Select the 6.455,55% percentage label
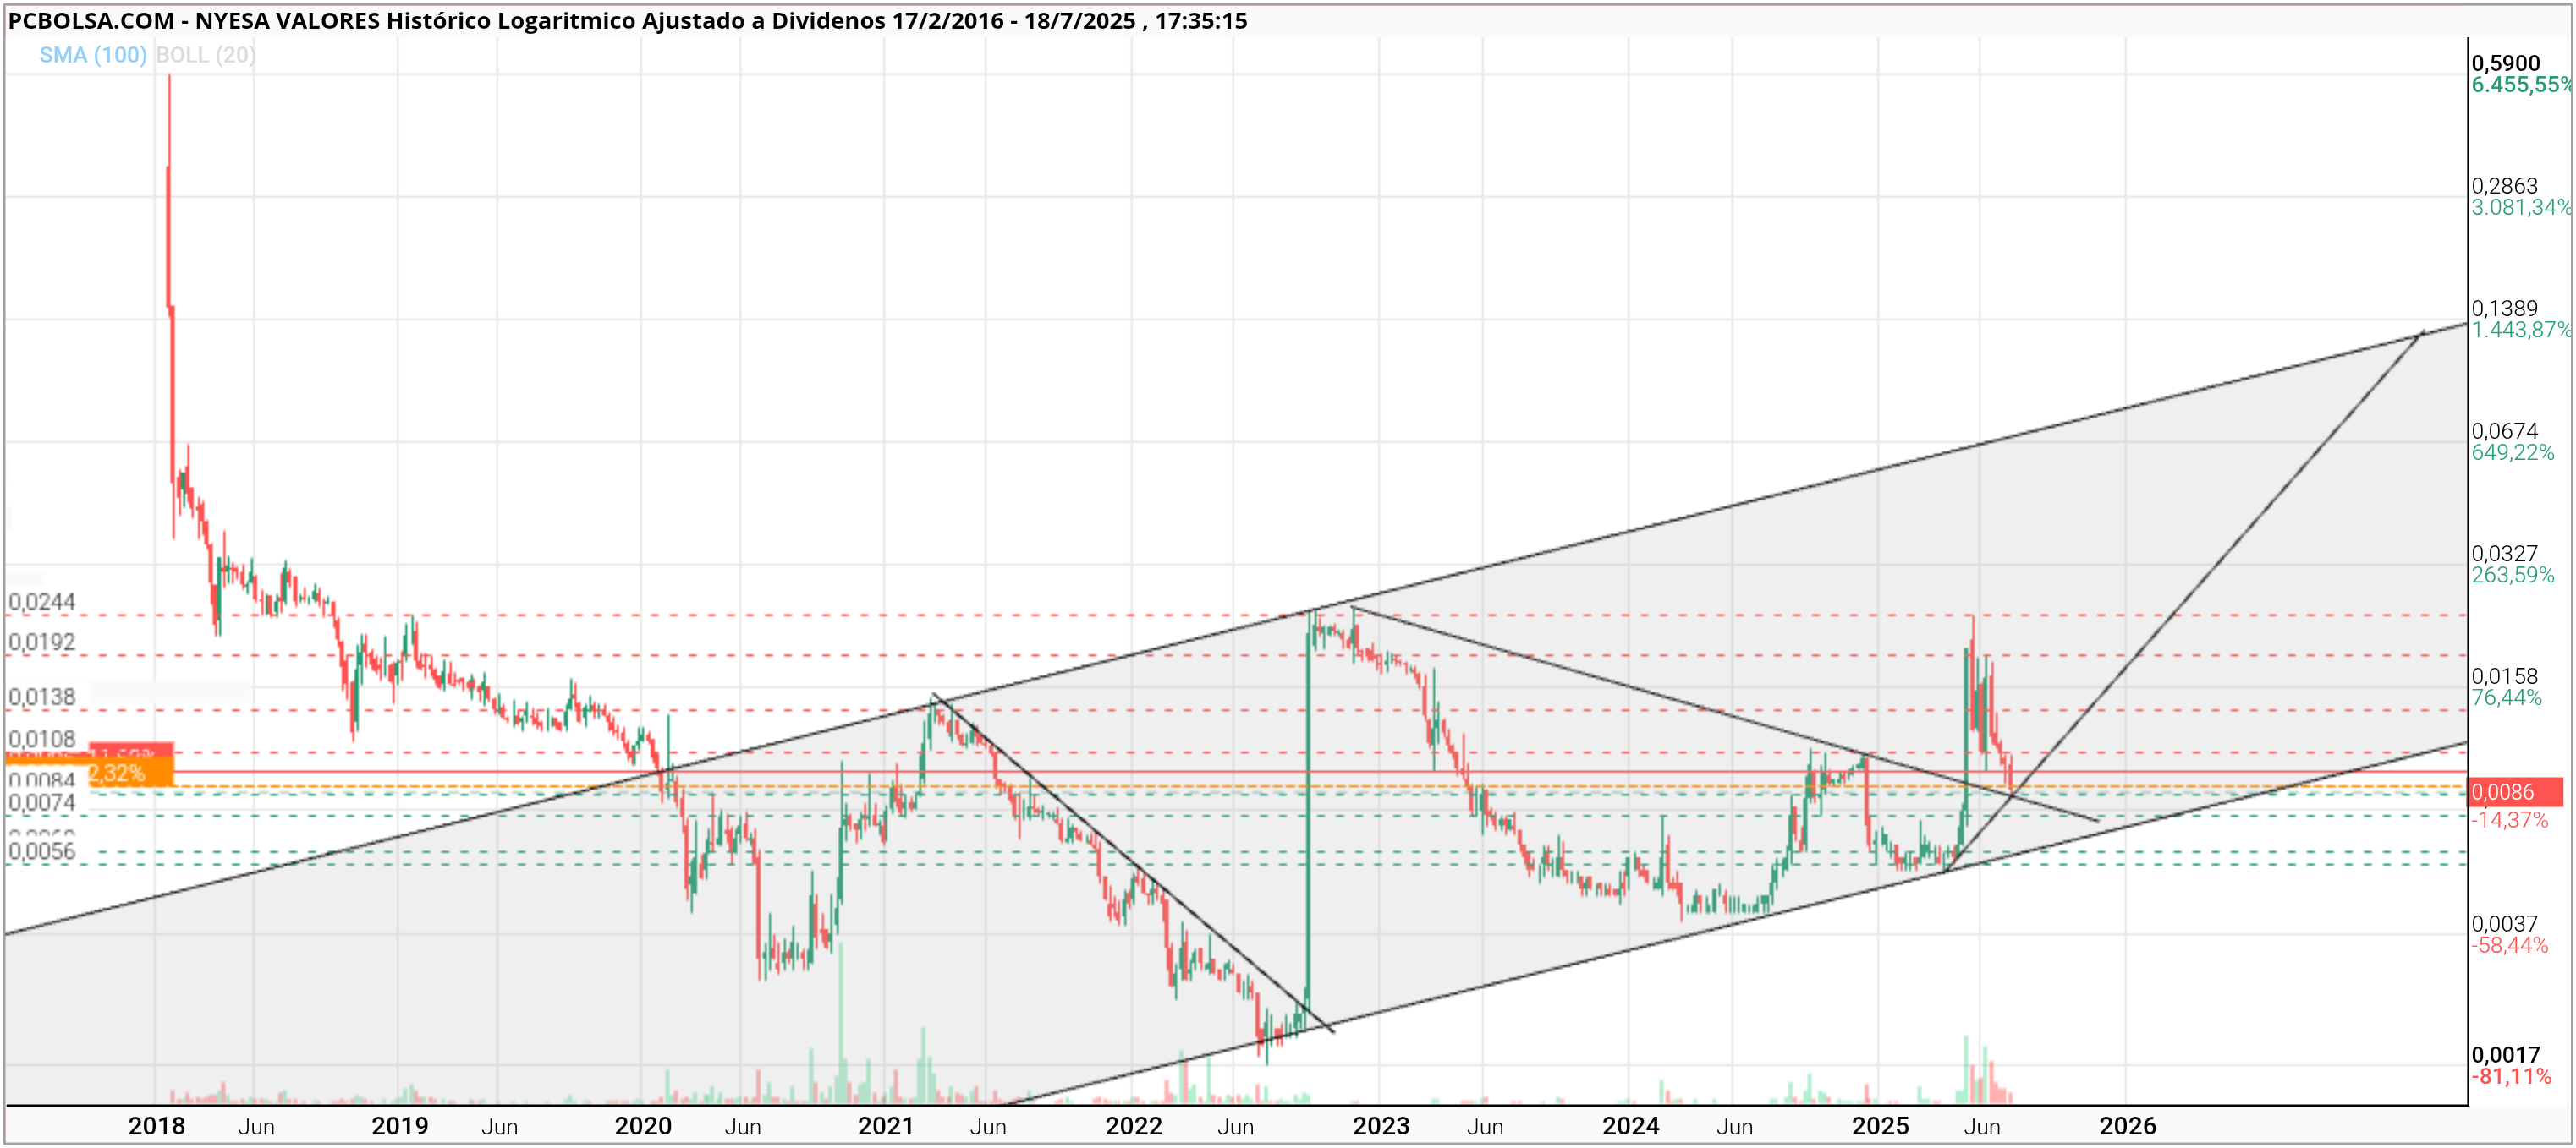The width and height of the screenshot is (2576, 1148). pyautogui.click(x=2521, y=85)
